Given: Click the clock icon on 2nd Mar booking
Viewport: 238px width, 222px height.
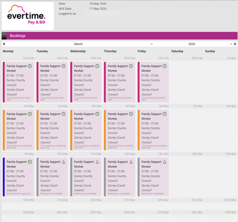Looking at the screenshot, I should pos(30,114).
